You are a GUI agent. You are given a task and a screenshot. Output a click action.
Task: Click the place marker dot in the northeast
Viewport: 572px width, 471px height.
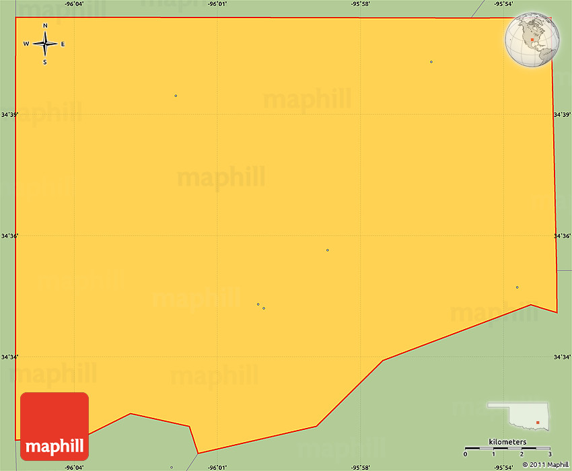pos(431,62)
